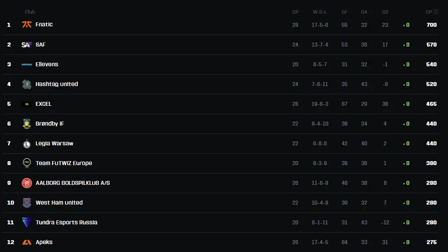Viewport: 448px width, 252px height.
Task: Click the info icon beside CP header
Action: click(x=436, y=12)
